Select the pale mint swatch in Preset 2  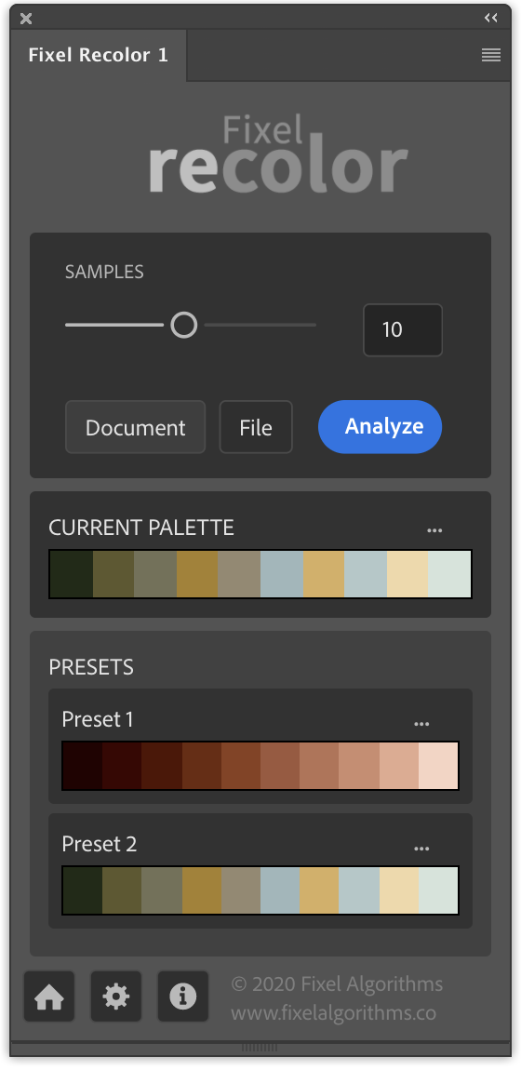pyautogui.click(x=438, y=890)
